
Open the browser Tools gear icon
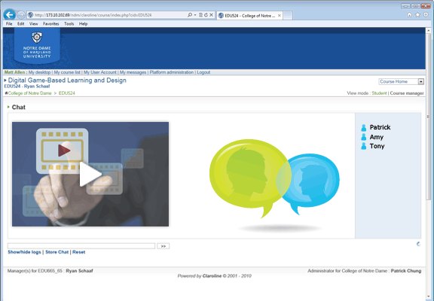click(x=426, y=14)
